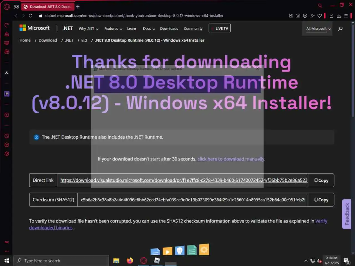The height and width of the screenshot is (266, 355).
Task: Click Type here to search box
Action: (61, 261)
